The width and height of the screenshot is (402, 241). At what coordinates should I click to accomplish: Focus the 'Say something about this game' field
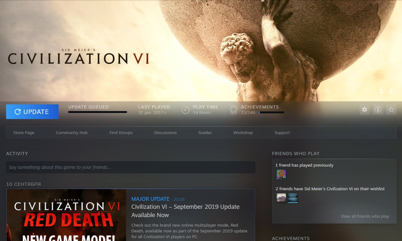pos(131,167)
